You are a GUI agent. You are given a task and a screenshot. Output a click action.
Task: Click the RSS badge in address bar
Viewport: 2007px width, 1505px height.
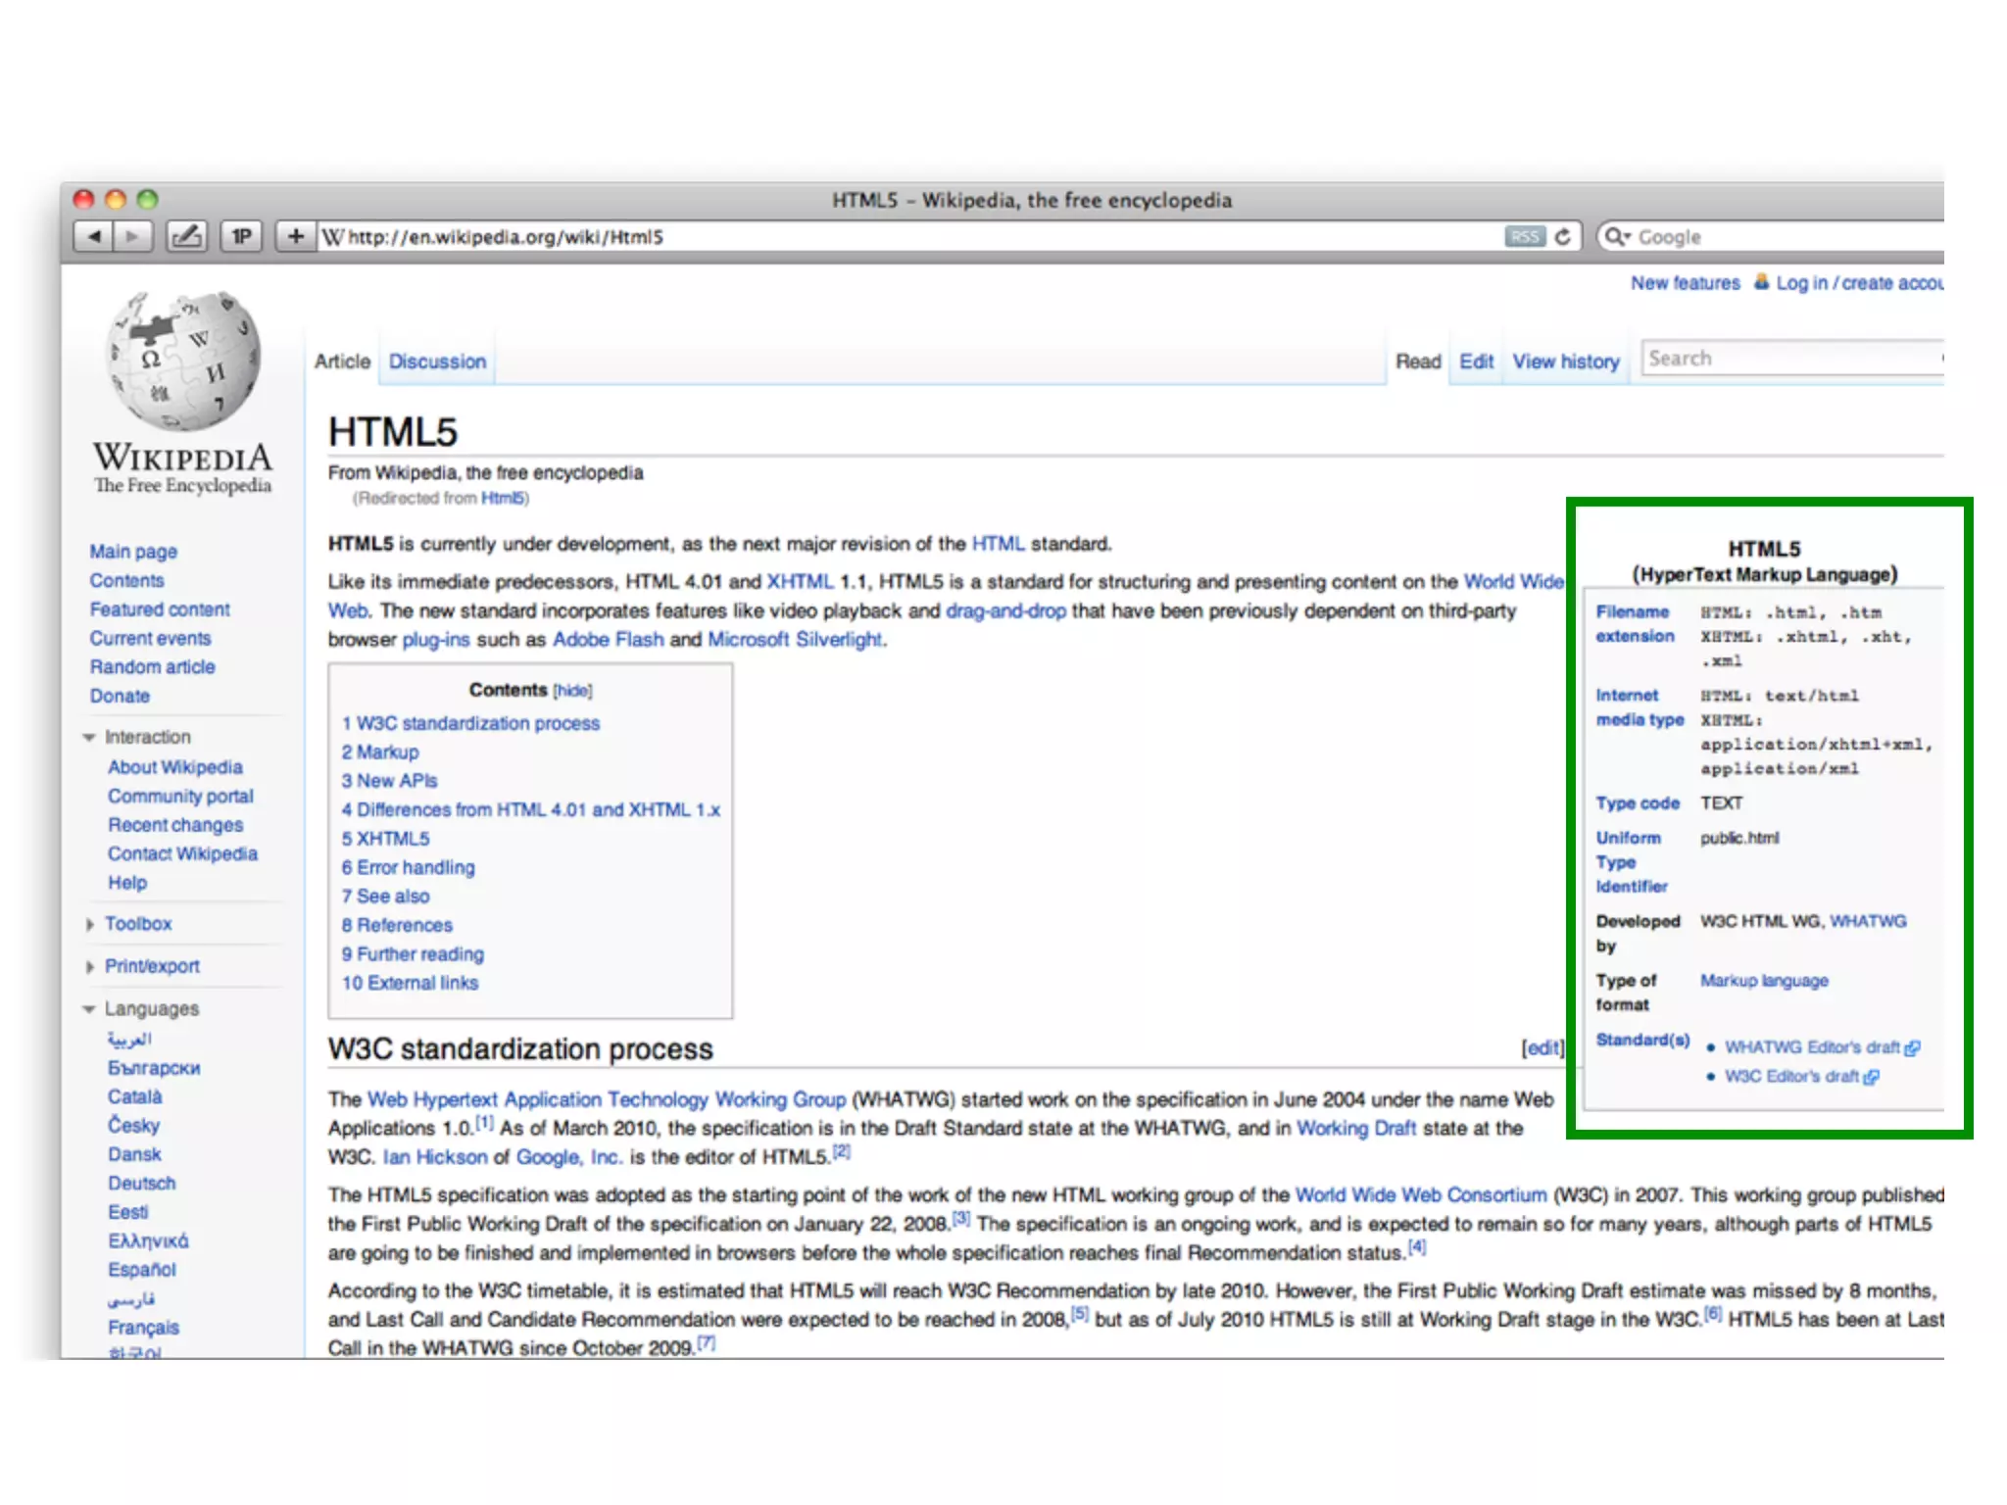pos(1525,236)
